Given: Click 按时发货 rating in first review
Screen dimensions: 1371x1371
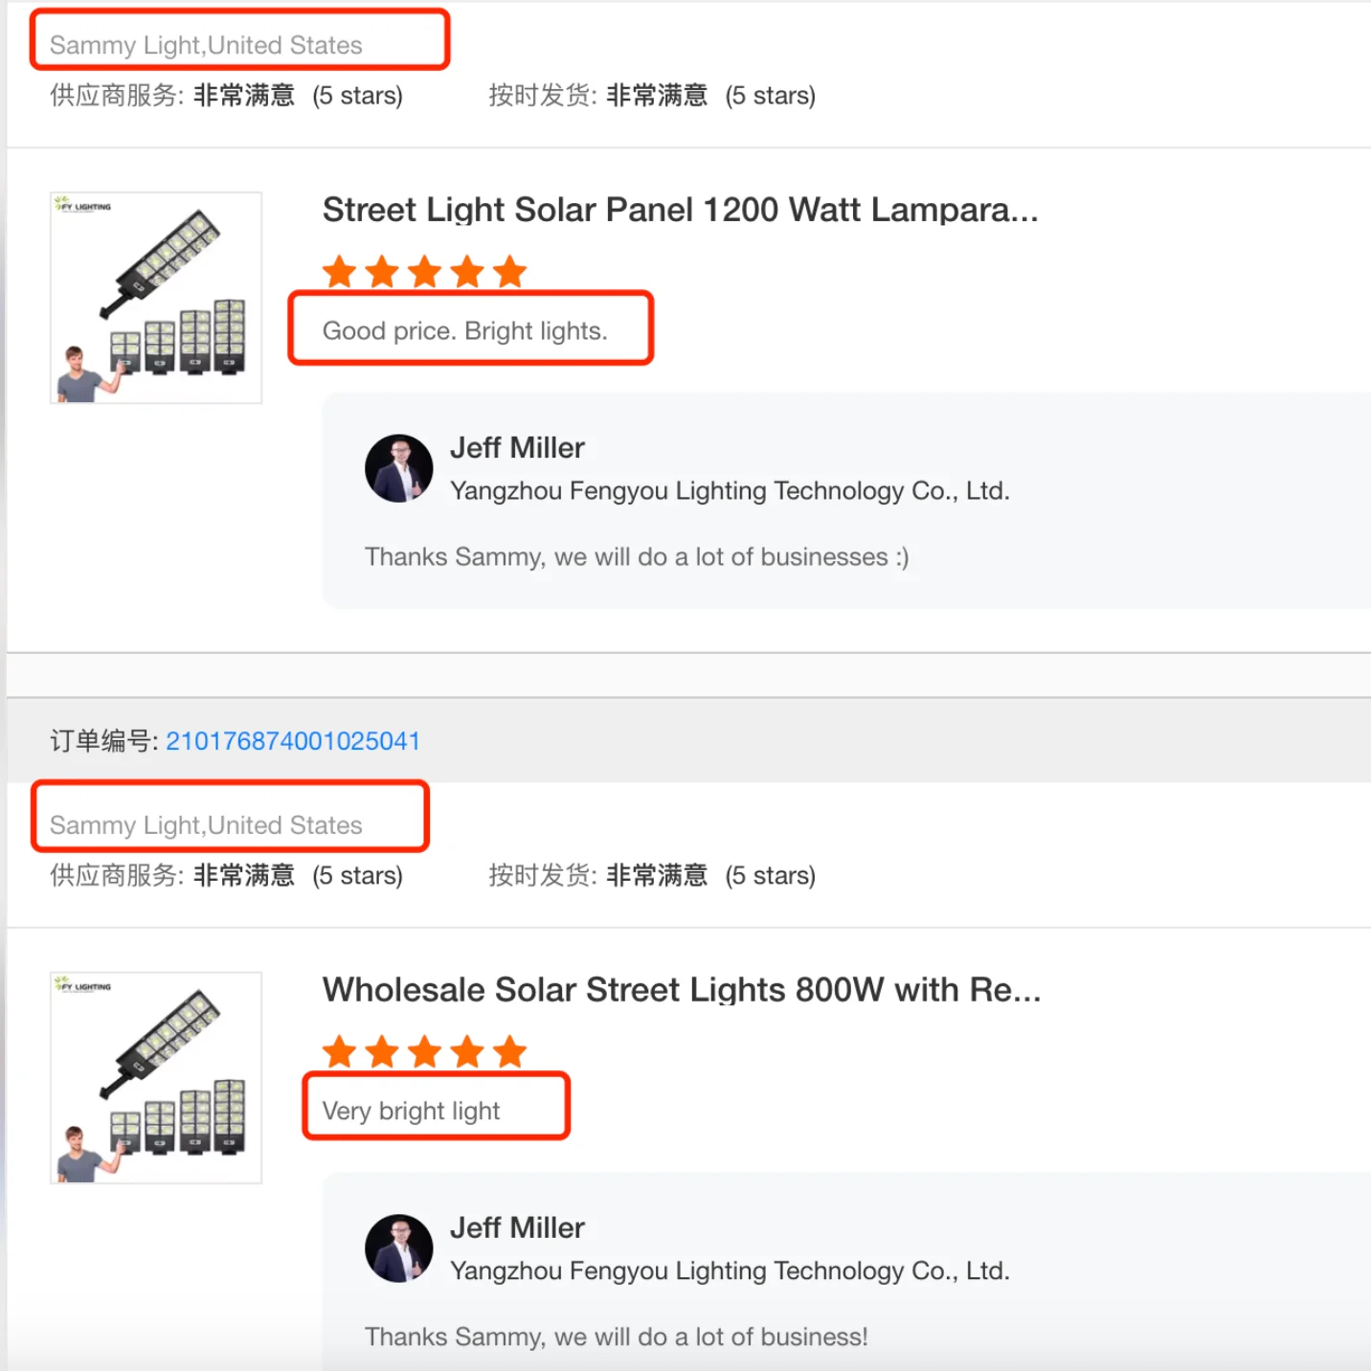Looking at the screenshot, I should [x=652, y=96].
